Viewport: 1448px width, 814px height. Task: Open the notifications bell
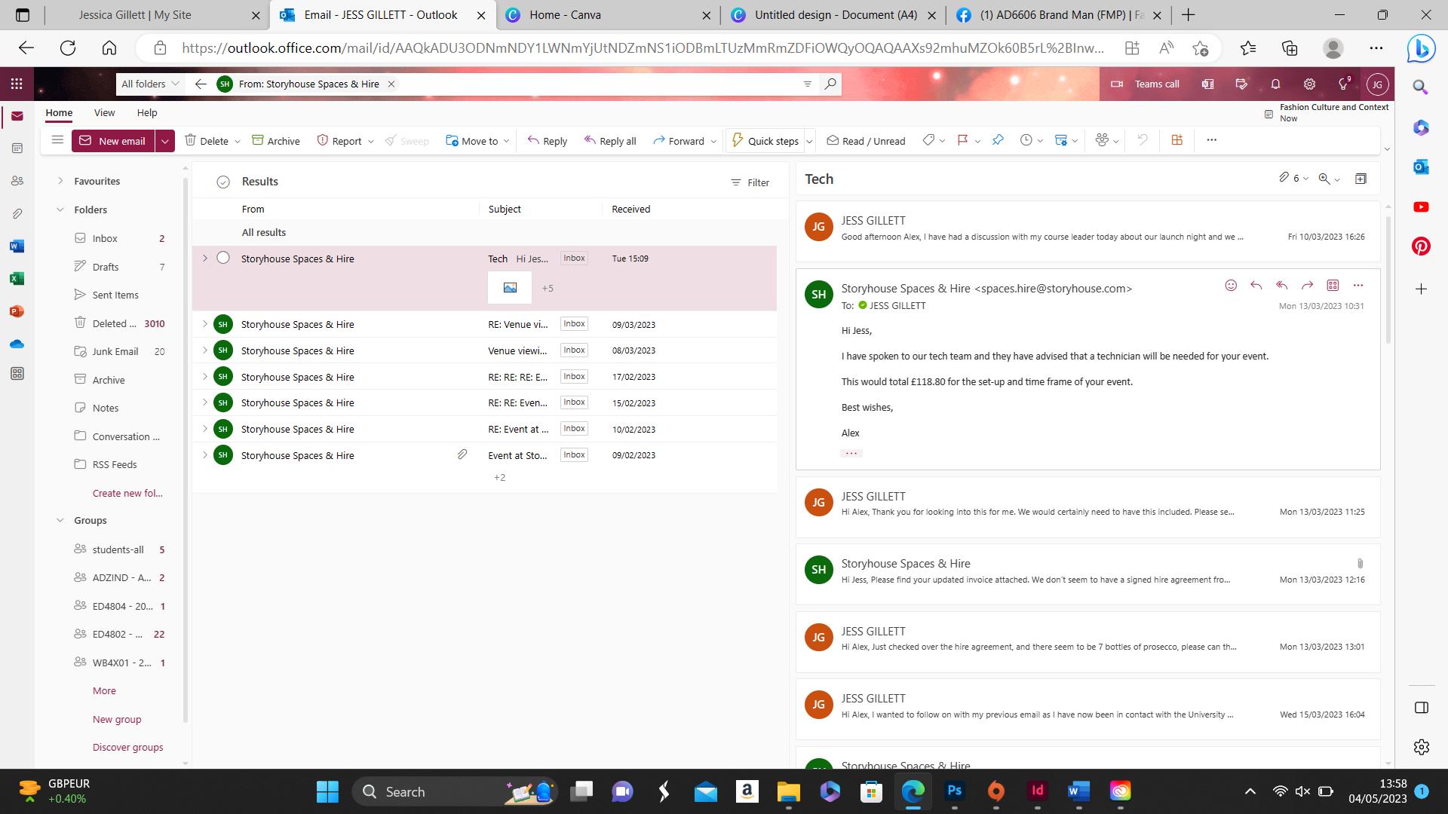point(1275,84)
